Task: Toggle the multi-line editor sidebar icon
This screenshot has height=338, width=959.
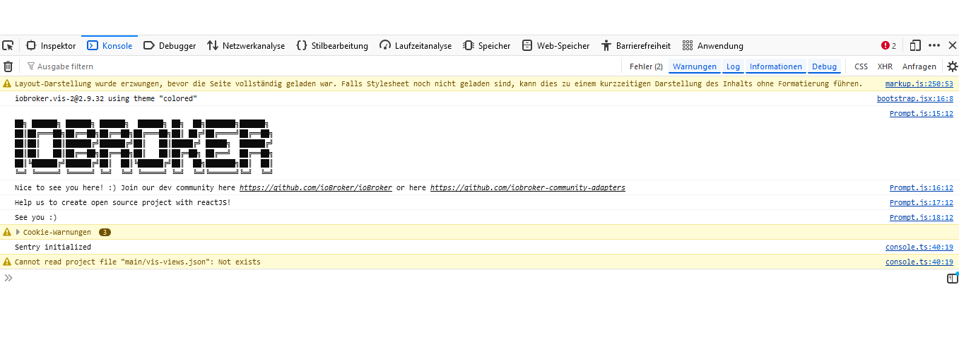Action: (x=952, y=279)
